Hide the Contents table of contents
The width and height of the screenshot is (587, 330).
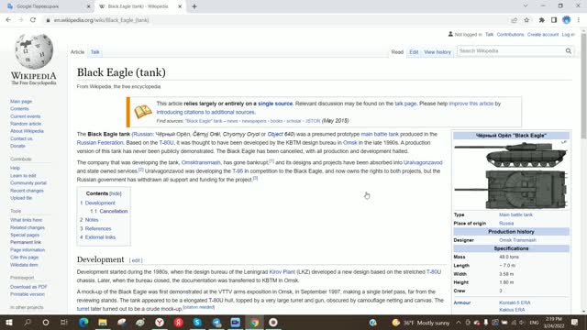(x=116, y=193)
